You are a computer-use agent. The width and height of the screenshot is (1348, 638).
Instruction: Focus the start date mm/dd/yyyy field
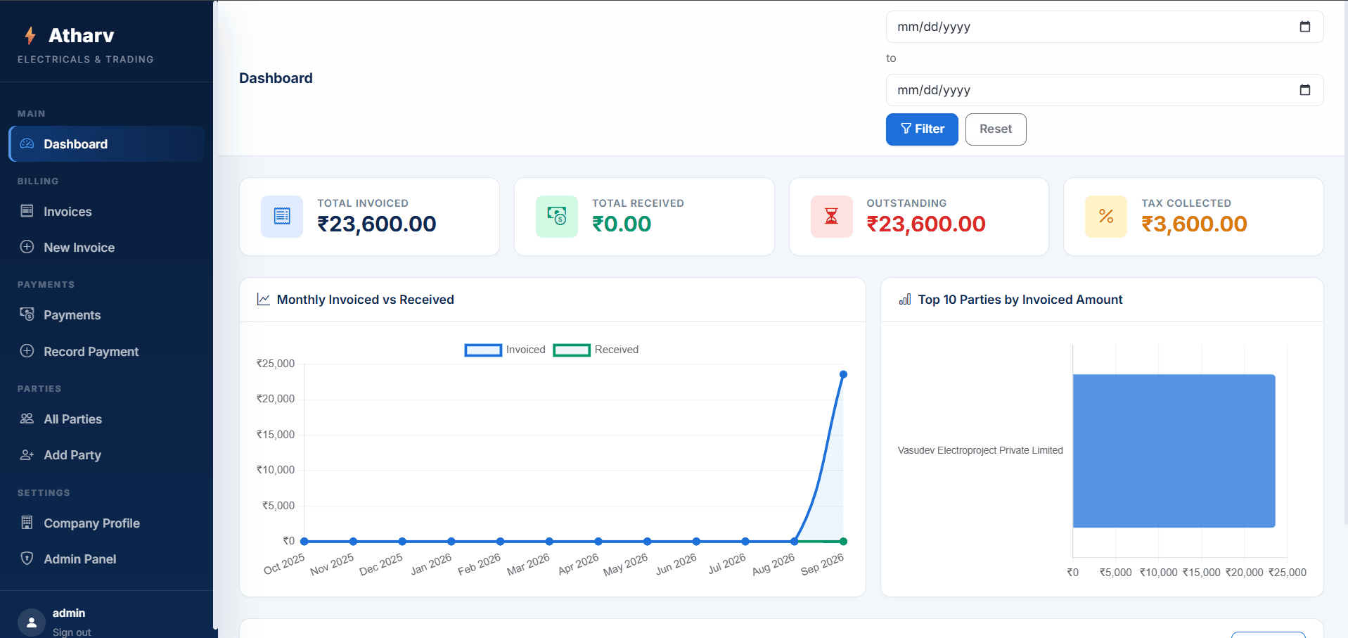coord(1104,27)
